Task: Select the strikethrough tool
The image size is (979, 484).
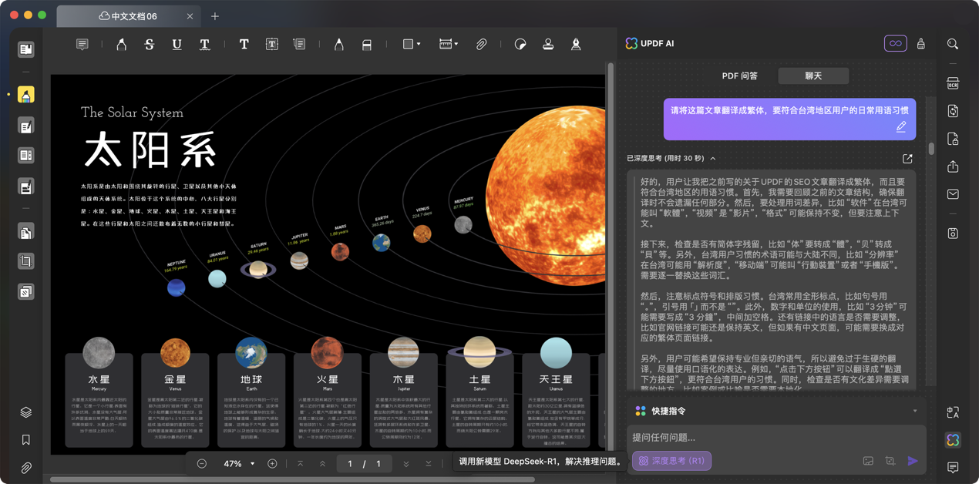Action: click(x=149, y=45)
